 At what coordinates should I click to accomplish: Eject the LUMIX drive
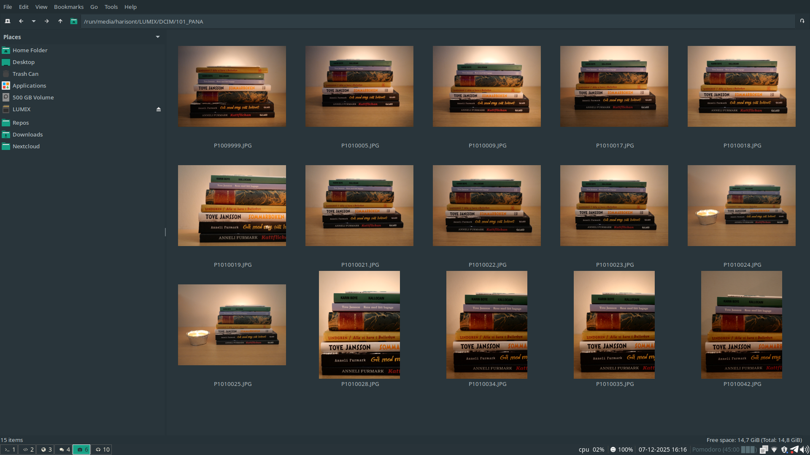pos(159,109)
